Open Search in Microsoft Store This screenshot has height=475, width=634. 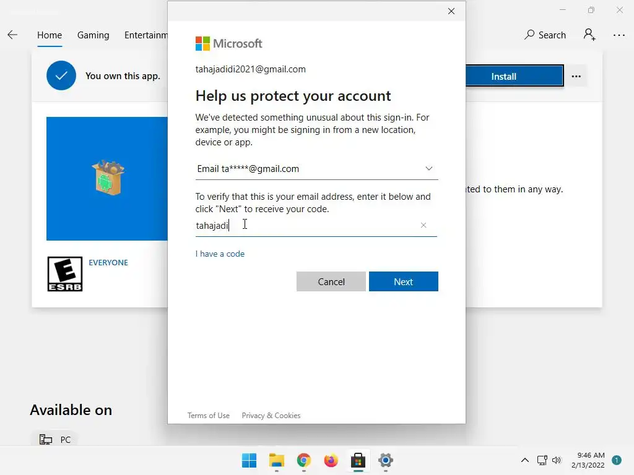(x=545, y=35)
